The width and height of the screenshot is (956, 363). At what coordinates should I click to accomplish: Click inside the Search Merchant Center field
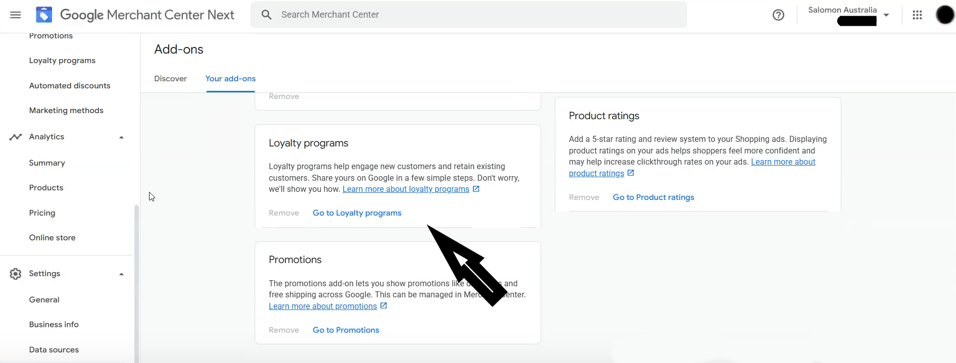(455, 14)
